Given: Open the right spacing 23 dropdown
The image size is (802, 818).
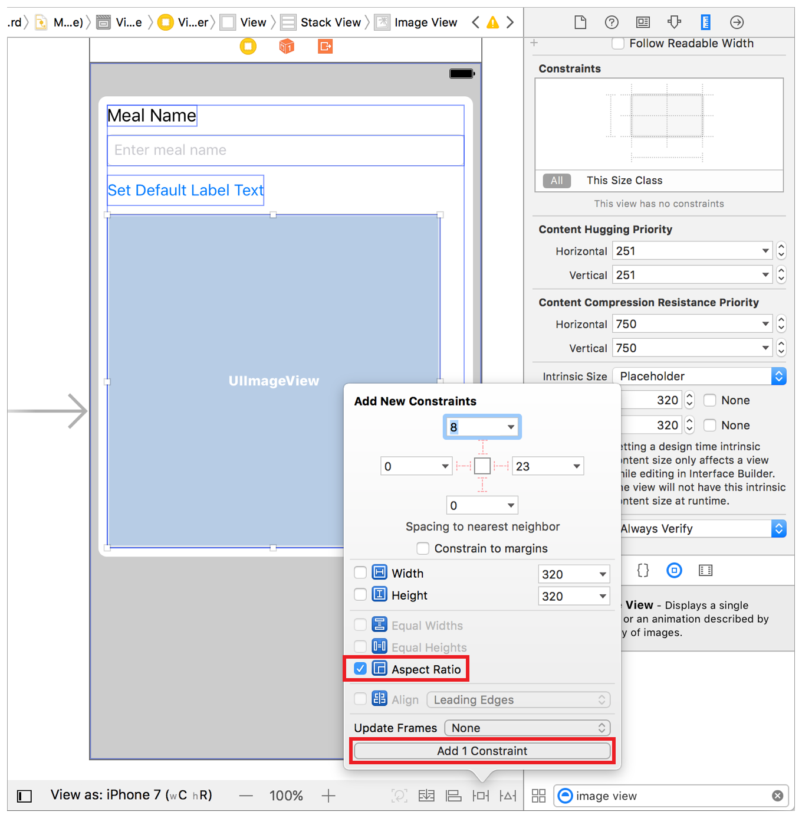Looking at the screenshot, I should [x=576, y=466].
